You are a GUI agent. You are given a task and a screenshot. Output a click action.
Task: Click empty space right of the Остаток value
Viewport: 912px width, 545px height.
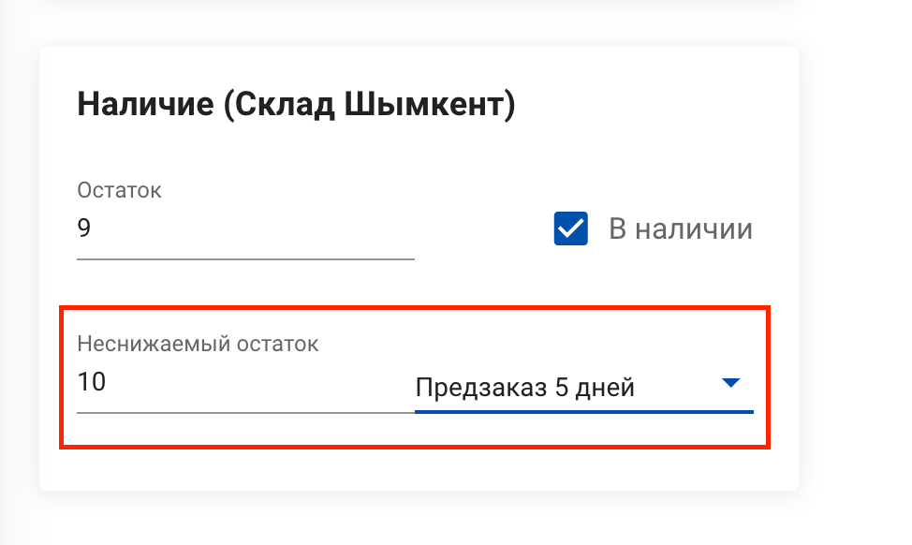281,230
